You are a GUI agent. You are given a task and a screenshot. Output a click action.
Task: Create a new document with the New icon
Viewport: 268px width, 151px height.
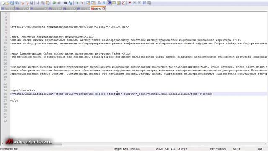[3, 3]
